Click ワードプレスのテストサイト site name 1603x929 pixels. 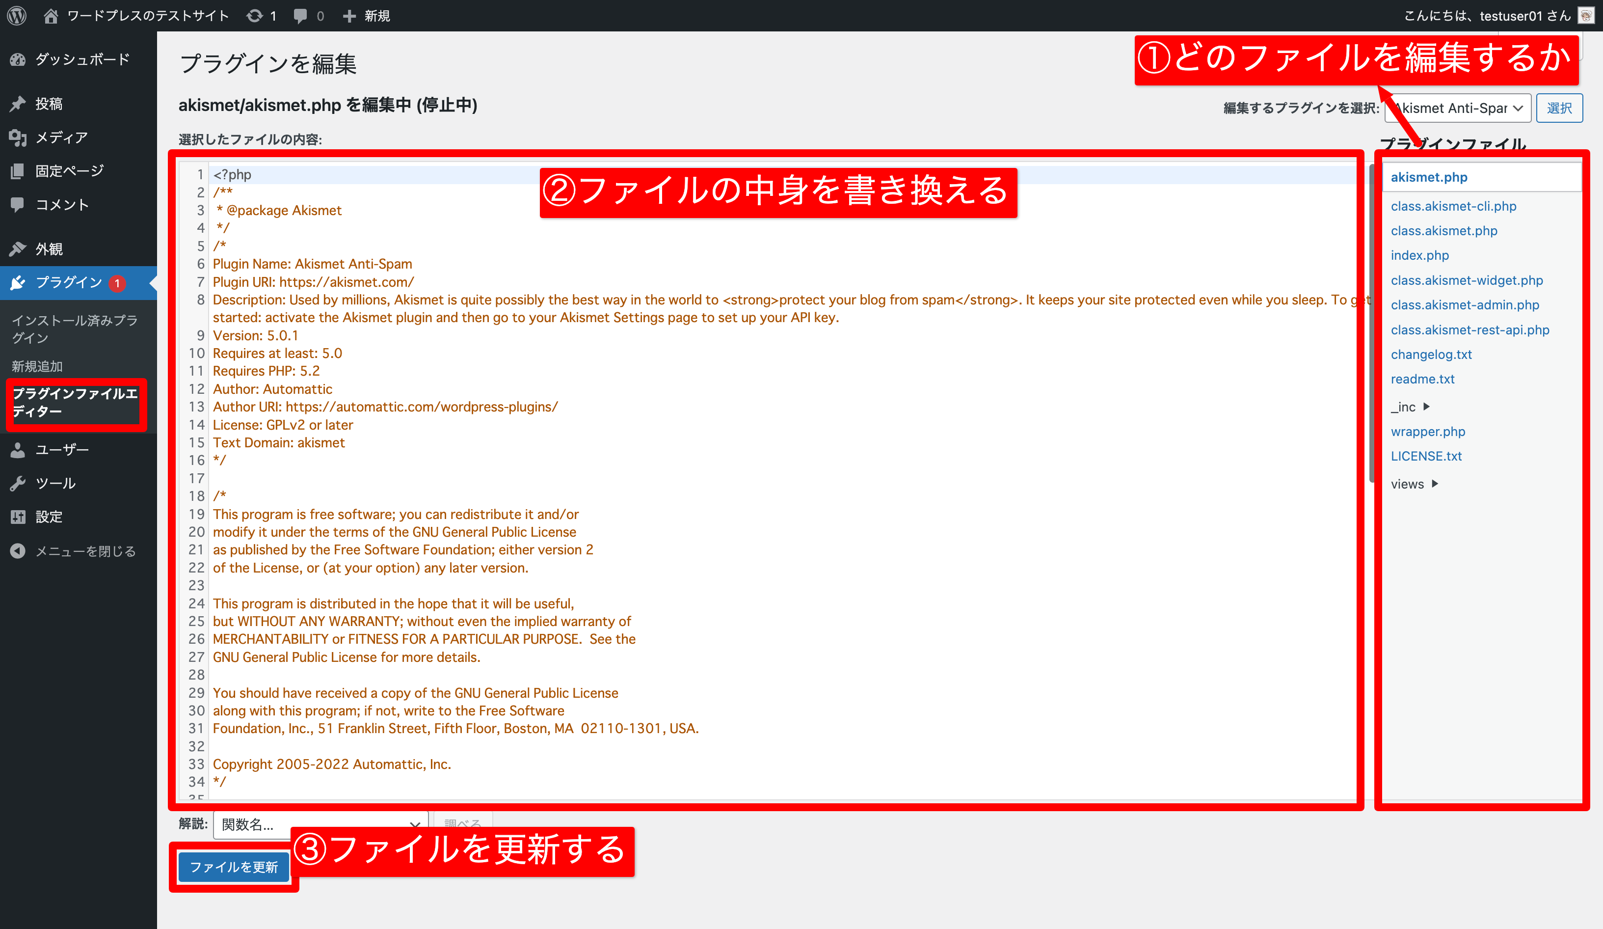[148, 15]
